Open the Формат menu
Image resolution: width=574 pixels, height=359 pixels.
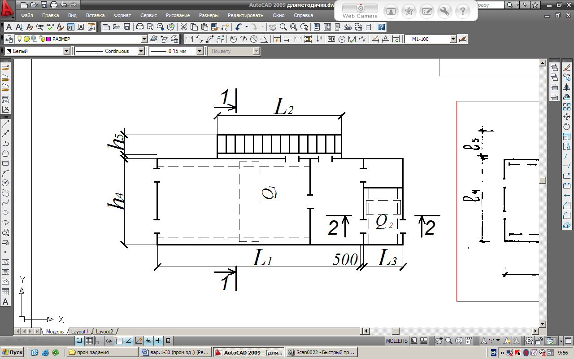[122, 15]
